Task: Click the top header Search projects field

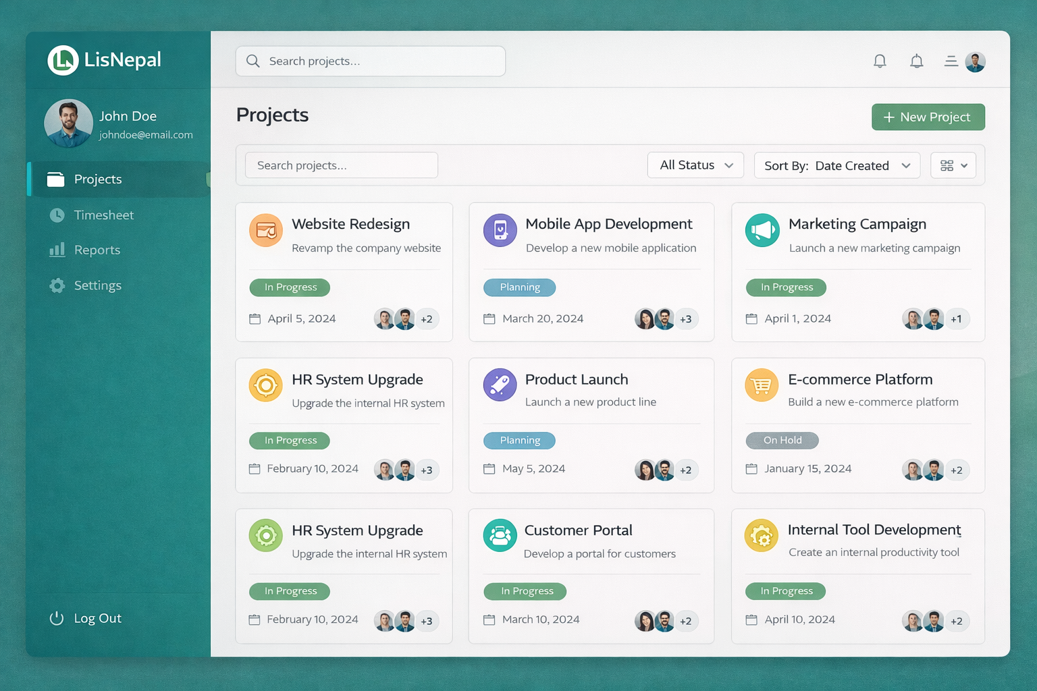Action: 371,61
